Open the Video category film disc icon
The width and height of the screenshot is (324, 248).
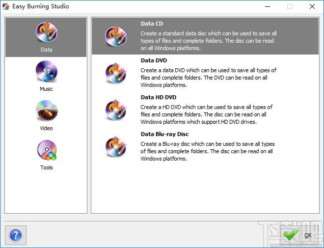47,110
